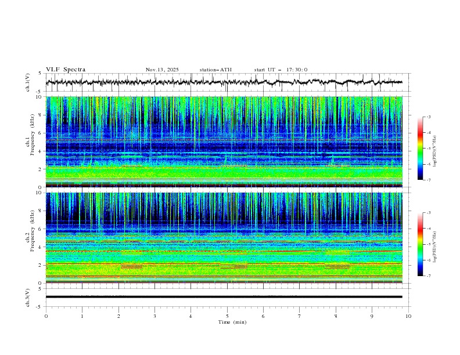
Task: Click the "6" tick on ch.2 frequency axis
Action: point(41,229)
